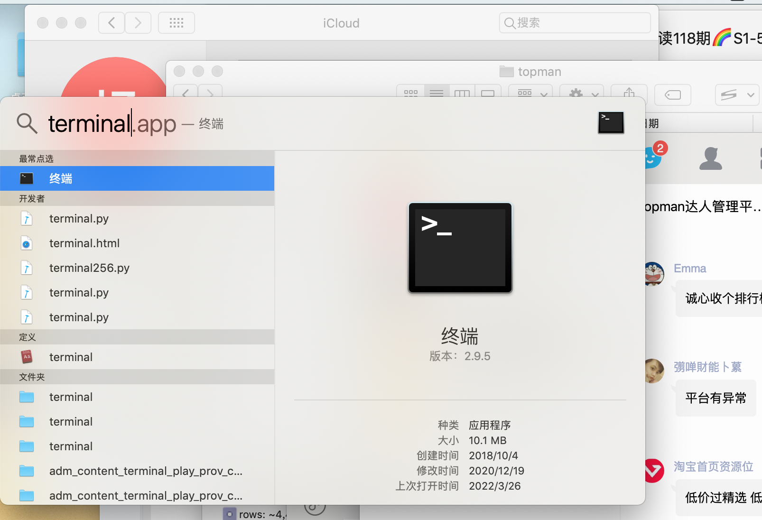Click the background window title containing 读118期
Image resolution: width=762 pixels, height=520 pixels.
710,38
